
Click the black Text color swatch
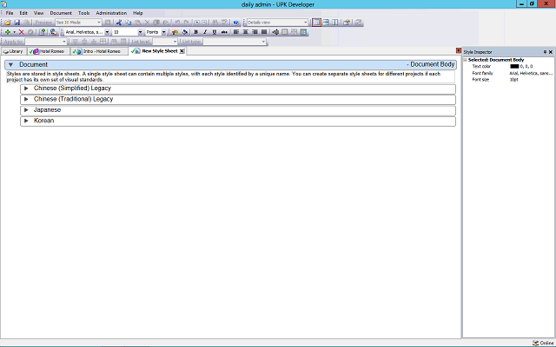(x=514, y=66)
